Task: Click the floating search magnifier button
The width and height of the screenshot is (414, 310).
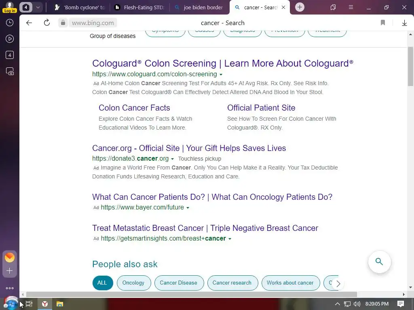Action: 379,262
